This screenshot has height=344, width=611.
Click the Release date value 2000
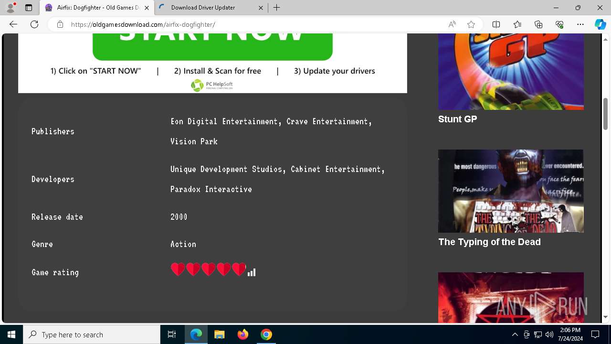pyautogui.click(x=179, y=217)
